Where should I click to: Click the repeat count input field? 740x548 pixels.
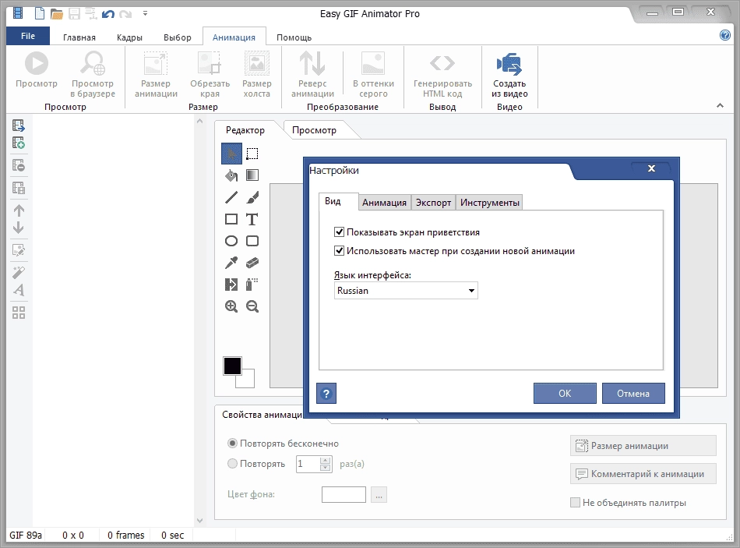coord(308,464)
